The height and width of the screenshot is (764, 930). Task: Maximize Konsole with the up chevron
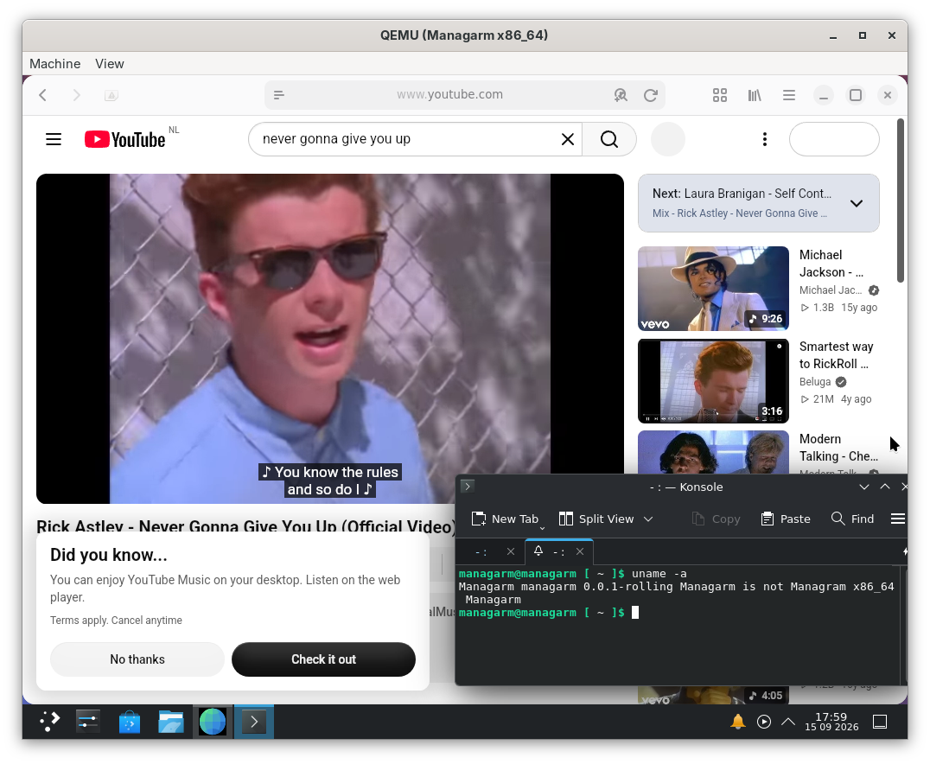(885, 487)
